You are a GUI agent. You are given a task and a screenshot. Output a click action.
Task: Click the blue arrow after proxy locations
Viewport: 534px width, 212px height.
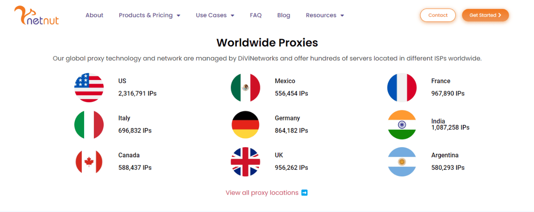pos(304,192)
